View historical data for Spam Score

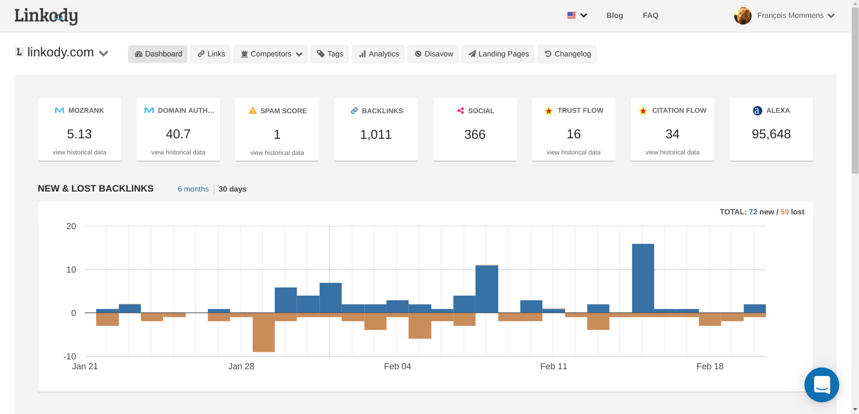point(277,153)
